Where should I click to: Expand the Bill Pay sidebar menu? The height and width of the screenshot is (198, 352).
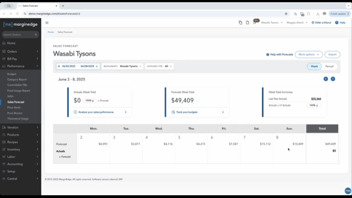tap(20, 59)
